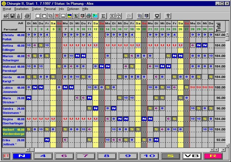Select employee Christa Pollak row header
This screenshot has height=162, width=231.
pyautogui.click(x=13, y=37)
